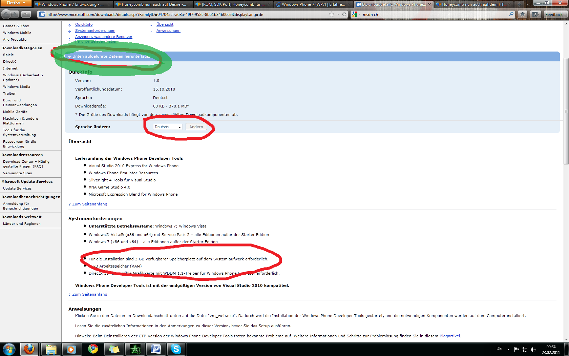
Task: Select the DirectX download category
Action: 9,61
